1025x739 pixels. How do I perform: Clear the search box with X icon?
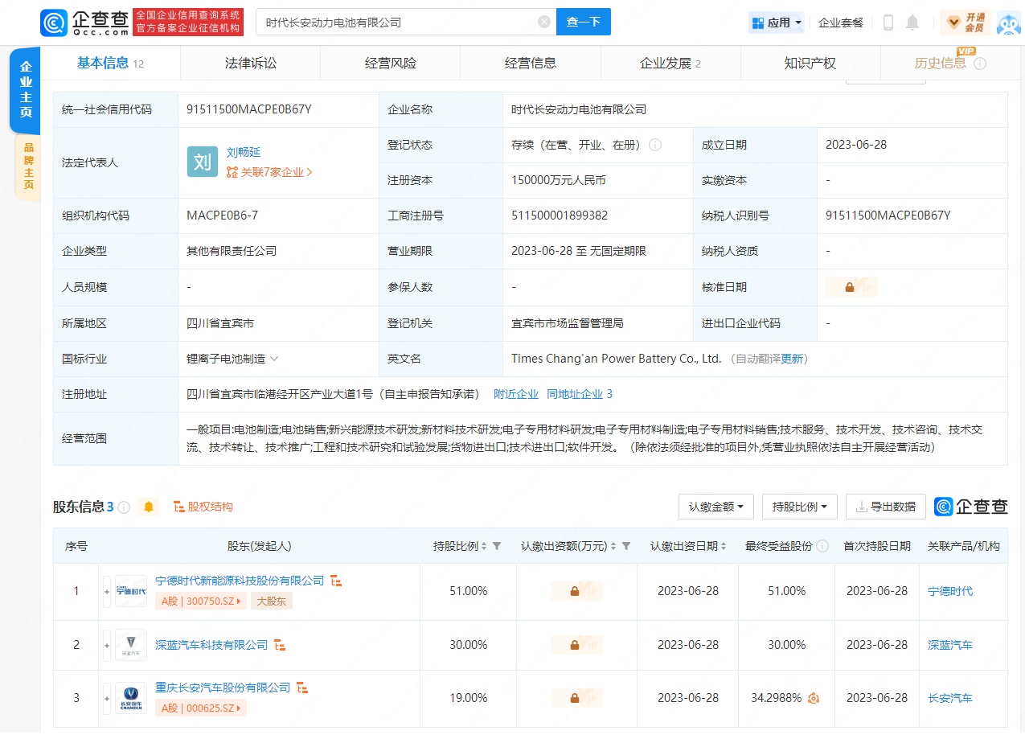click(x=543, y=22)
